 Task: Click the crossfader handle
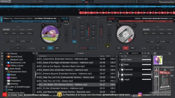point(88,48)
